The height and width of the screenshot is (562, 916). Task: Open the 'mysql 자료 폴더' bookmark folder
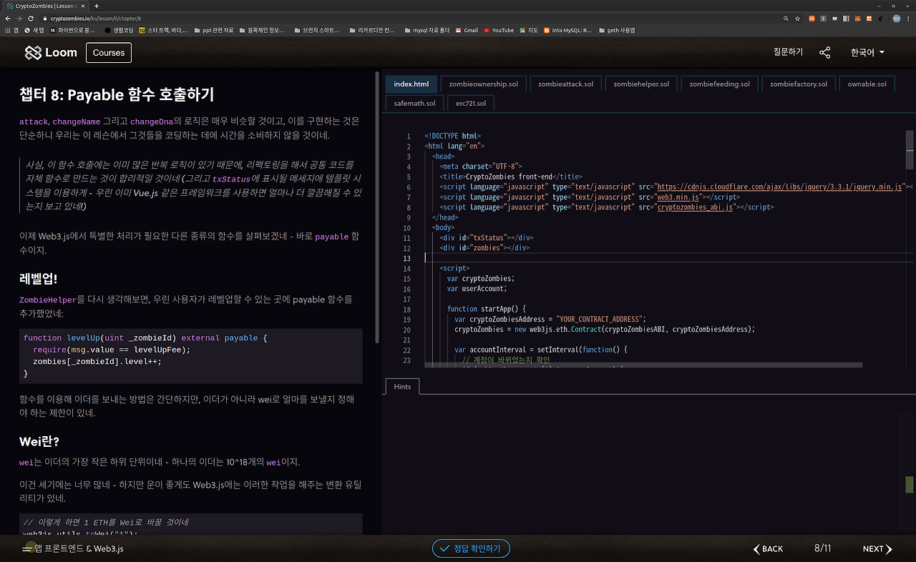coord(427,30)
